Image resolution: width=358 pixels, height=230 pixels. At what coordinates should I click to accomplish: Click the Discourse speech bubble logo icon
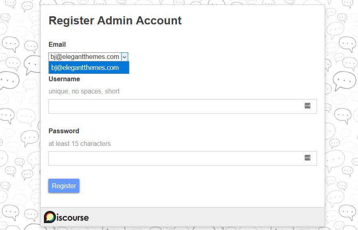(x=50, y=217)
